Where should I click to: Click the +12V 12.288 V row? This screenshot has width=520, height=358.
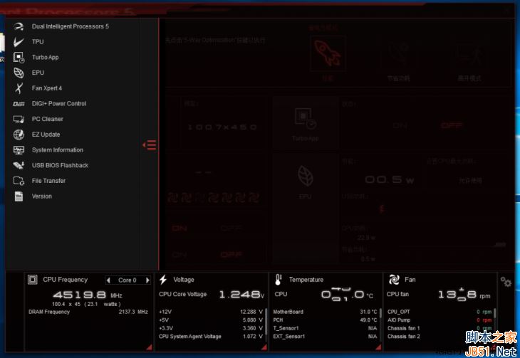coord(211,312)
